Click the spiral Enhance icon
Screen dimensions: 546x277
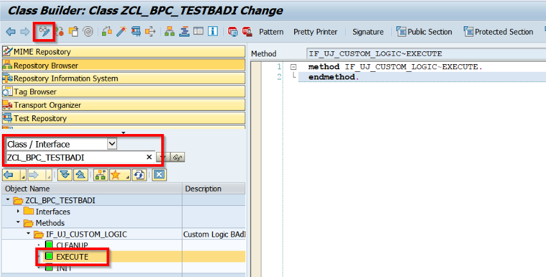[x=88, y=31]
